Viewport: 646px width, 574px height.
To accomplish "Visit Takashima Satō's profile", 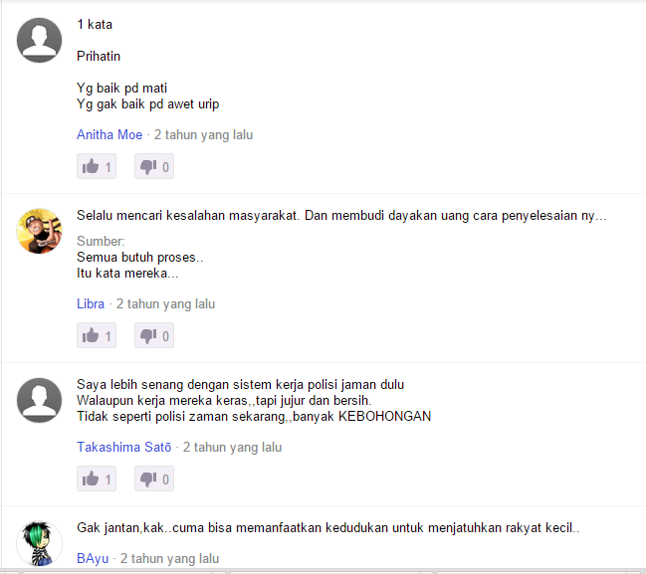I will pos(124,448).
